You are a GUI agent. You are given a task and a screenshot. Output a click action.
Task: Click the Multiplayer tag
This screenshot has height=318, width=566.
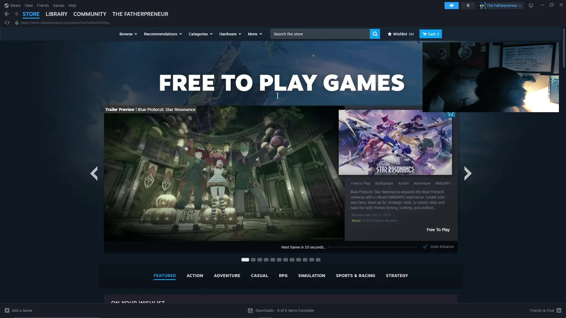[384, 183]
